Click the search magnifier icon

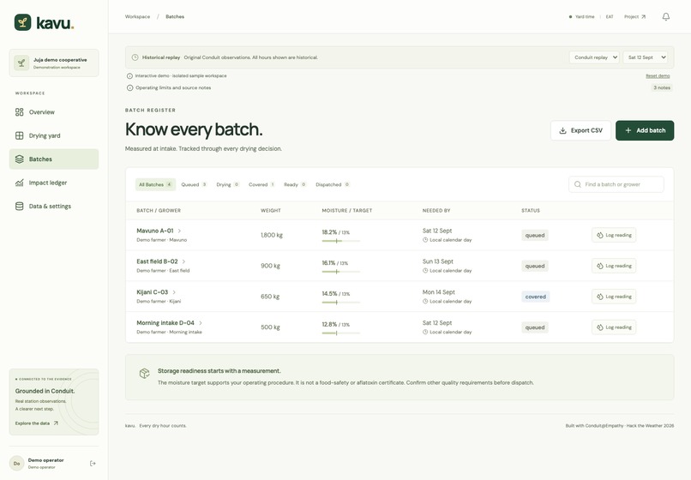coord(577,184)
